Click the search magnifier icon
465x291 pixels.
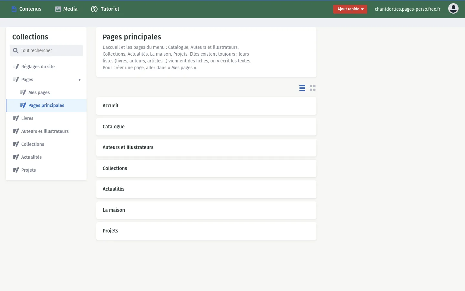click(x=15, y=50)
